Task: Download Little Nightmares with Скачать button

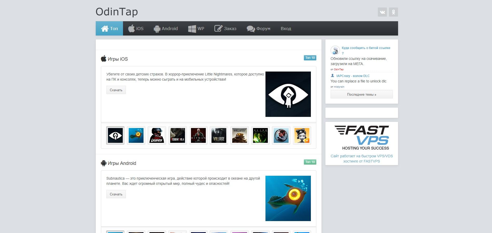Action: [116, 90]
